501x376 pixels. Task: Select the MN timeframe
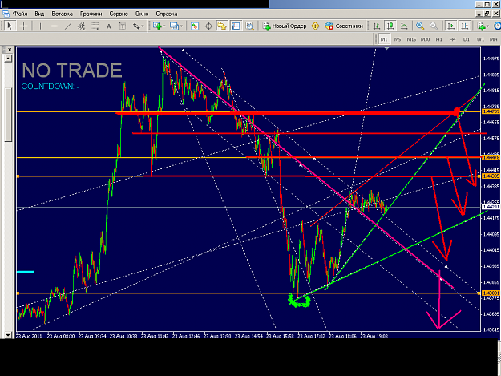[x=493, y=39]
